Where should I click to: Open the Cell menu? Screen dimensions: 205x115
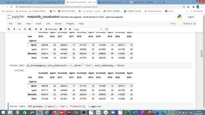(x=48, y=24)
